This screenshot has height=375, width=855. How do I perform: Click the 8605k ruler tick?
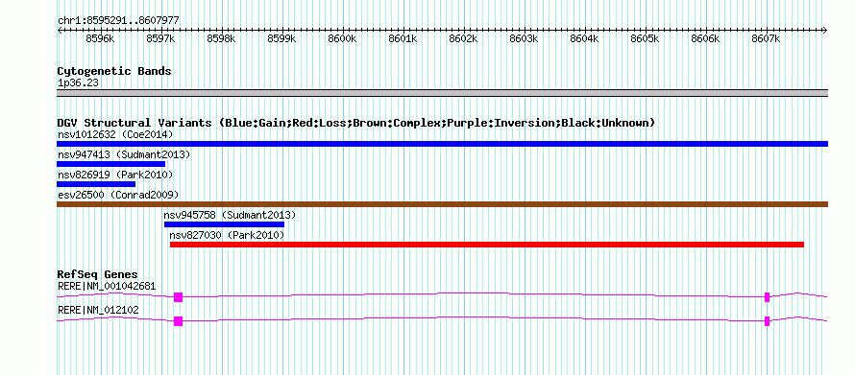pos(645,38)
